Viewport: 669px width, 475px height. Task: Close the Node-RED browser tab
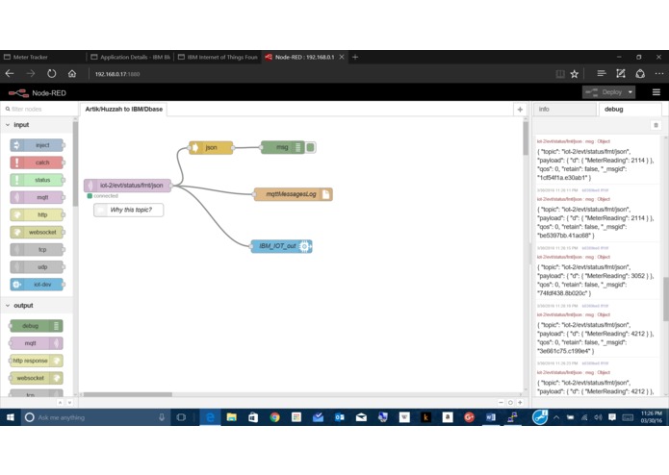342,57
